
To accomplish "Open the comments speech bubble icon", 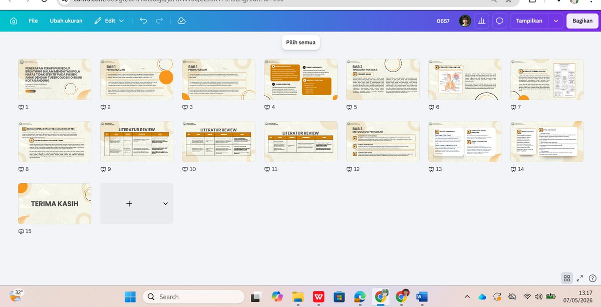I will (x=499, y=21).
